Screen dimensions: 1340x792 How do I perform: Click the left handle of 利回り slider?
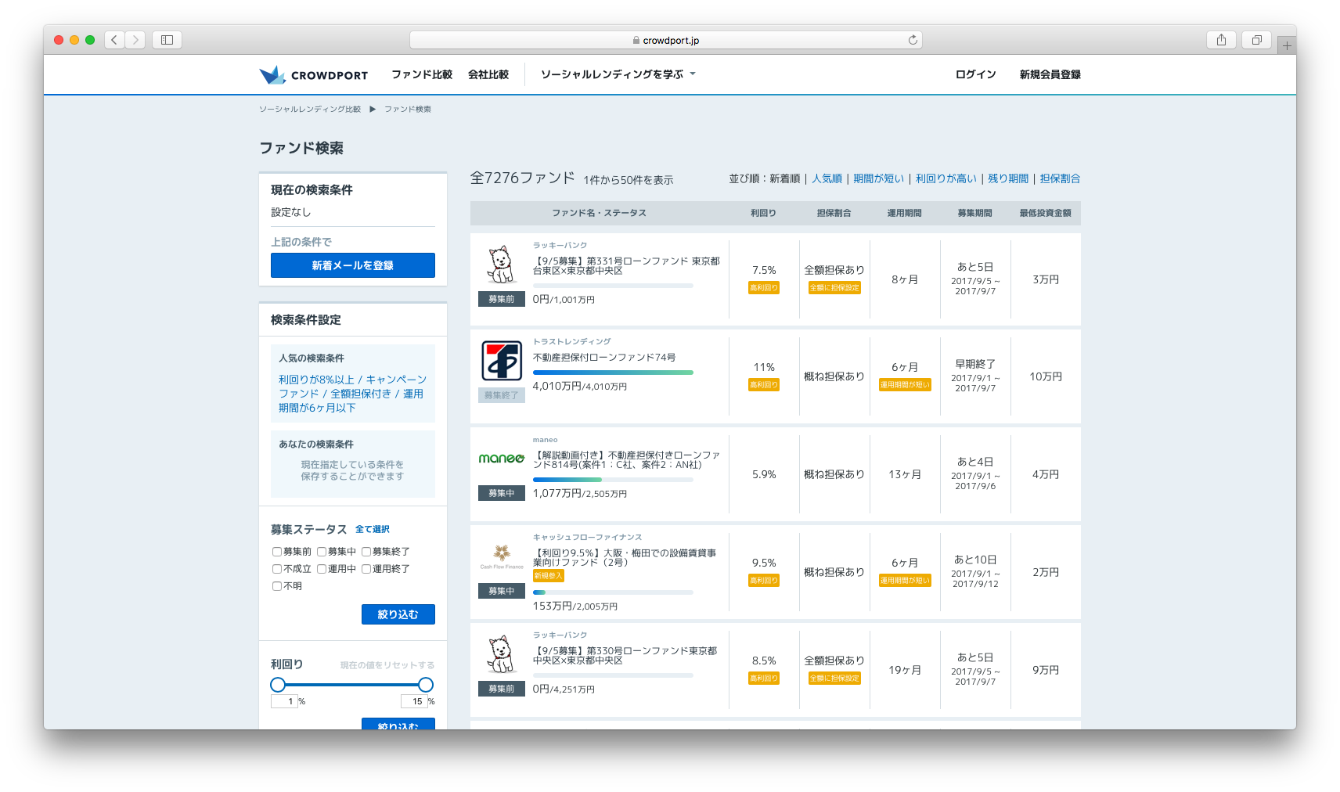pos(278,685)
